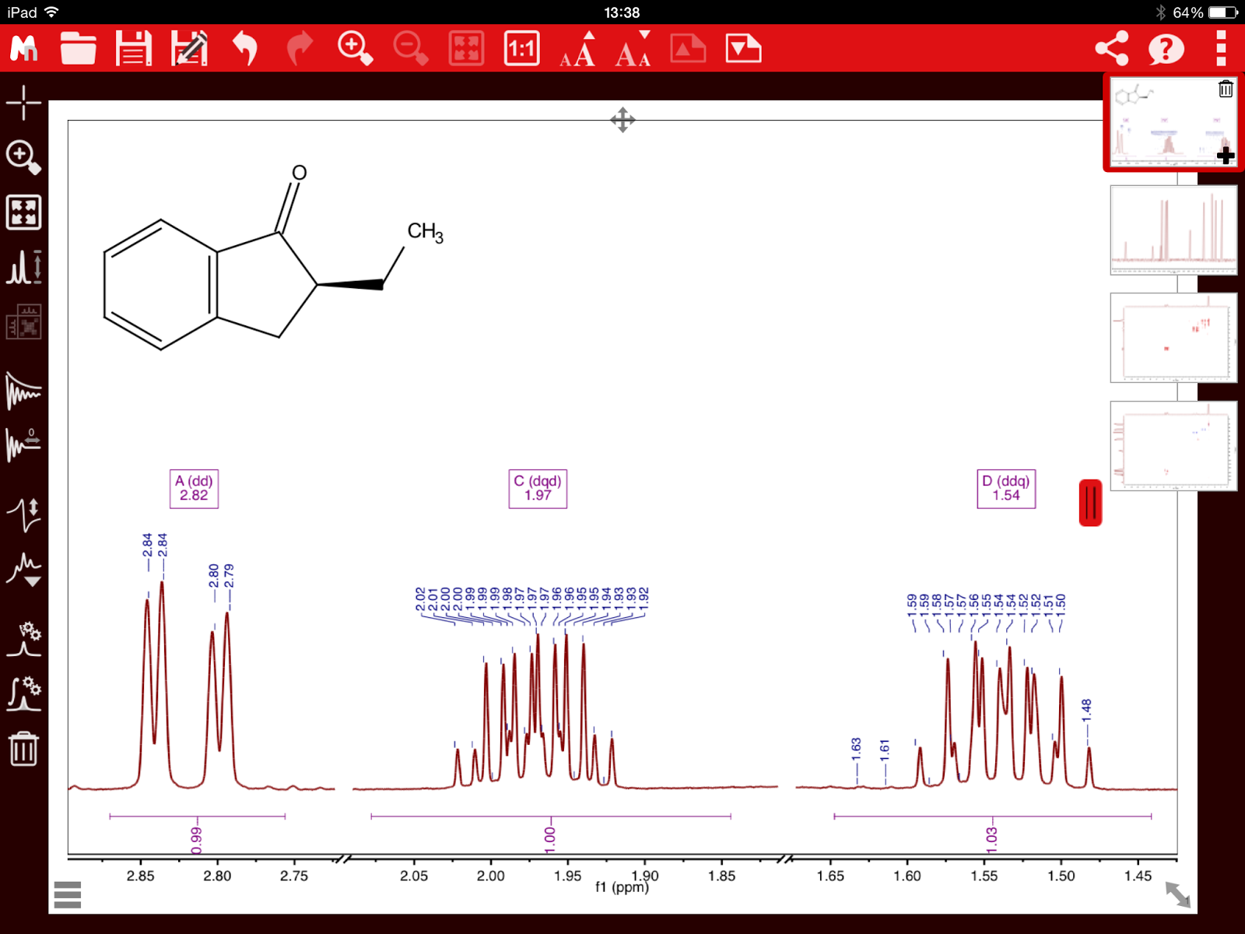The image size is (1245, 934).
Task: Switch to the 13C spectrum page
Action: point(1173,230)
